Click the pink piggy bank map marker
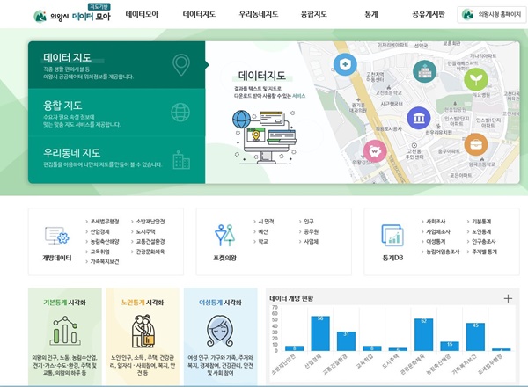 tap(373, 151)
